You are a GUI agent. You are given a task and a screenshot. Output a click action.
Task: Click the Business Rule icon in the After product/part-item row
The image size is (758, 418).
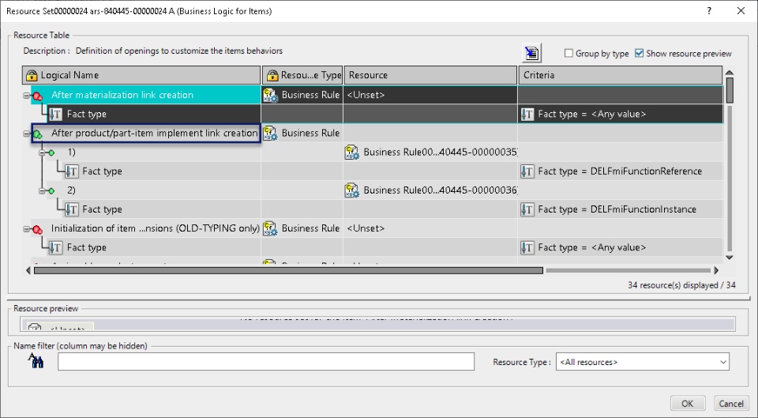(x=270, y=133)
